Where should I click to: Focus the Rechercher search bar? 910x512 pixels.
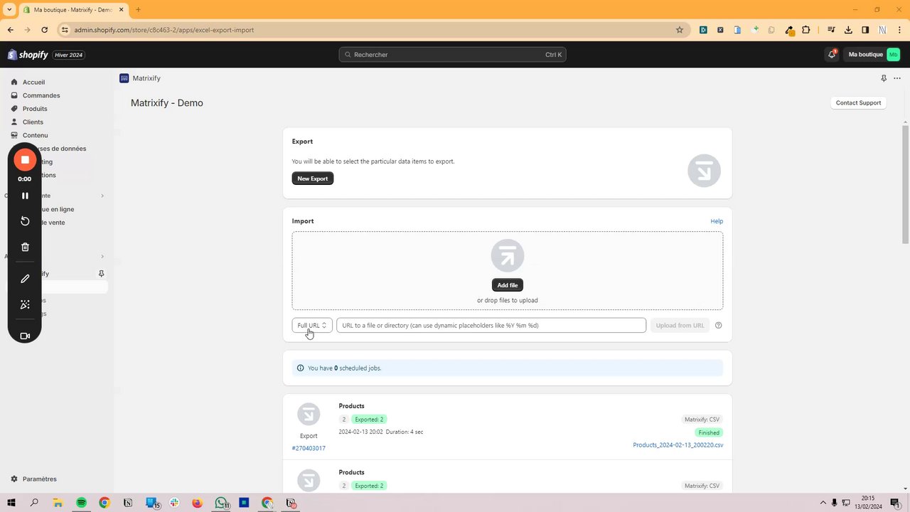tap(452, 55)
